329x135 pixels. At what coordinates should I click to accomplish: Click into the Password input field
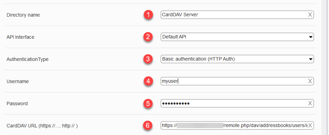pyautogui.click(x=234, y=103)
